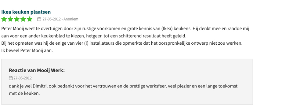Click the third green rating star
The height and width of the screenshot is (111, 293).
17,19
